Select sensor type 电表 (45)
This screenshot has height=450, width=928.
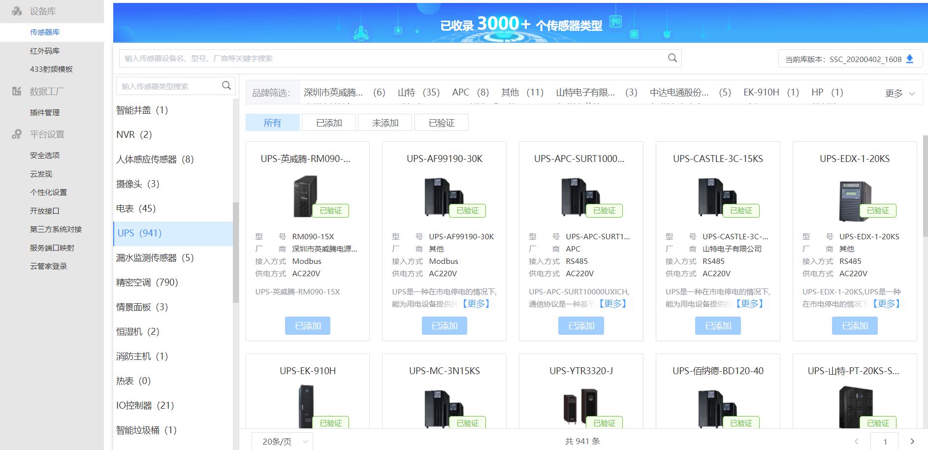point(173,209)
